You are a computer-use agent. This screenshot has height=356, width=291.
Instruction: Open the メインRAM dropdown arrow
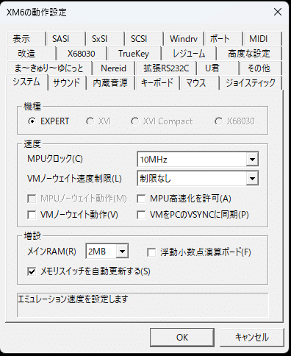122,251
